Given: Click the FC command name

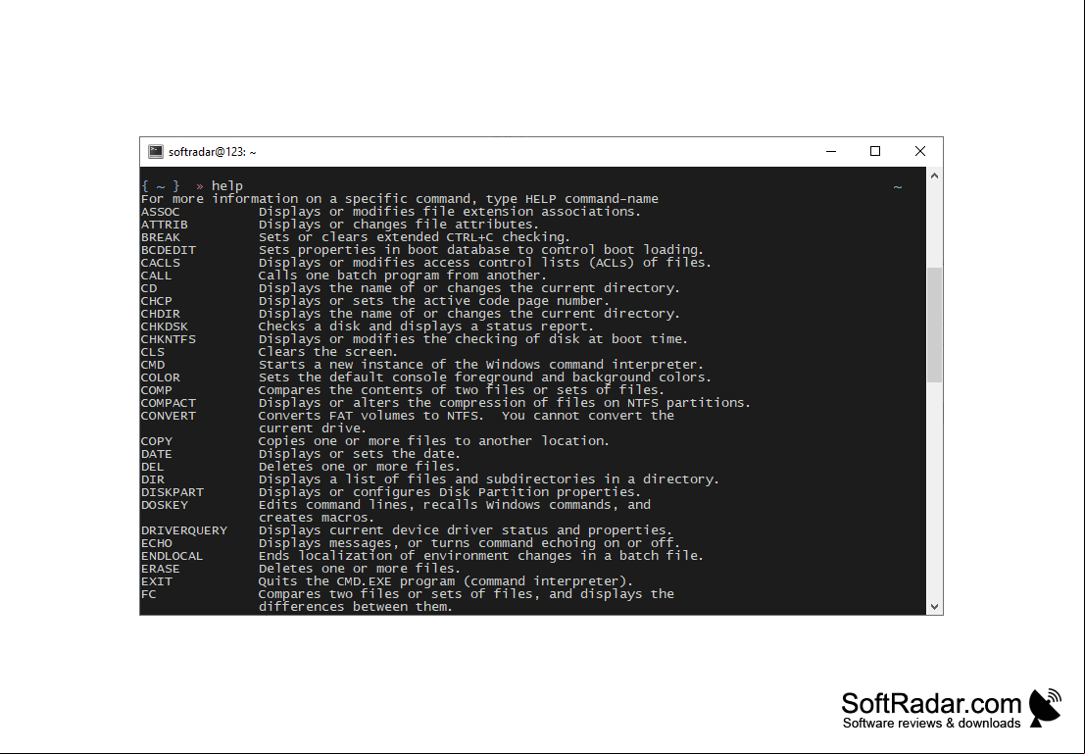Looking at the screenshot, I should tap(149, 595).
